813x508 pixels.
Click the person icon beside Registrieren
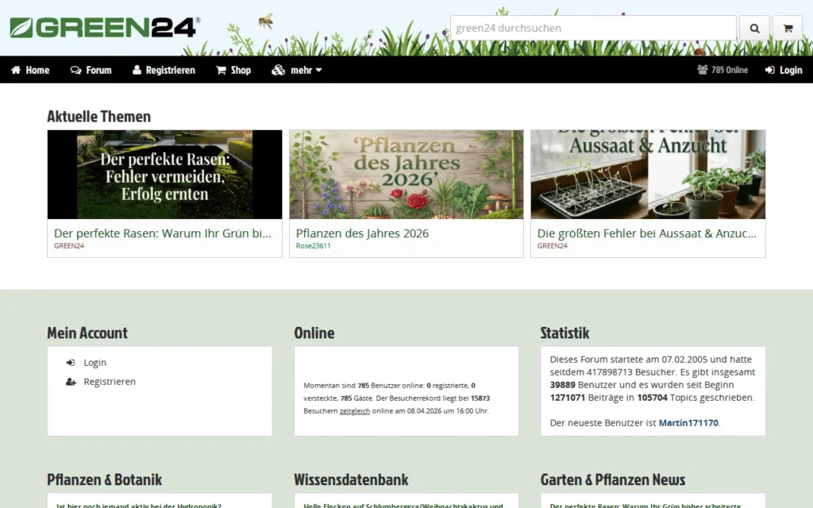tap(137, 70)
